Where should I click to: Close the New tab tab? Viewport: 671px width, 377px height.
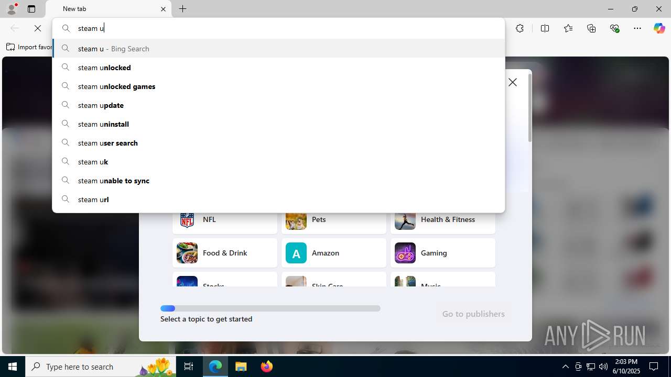click(x=163, y=9)
